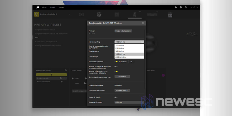This screenshot has height=116, width=232.
Task: Choose 250 Hz/4 ms polling option
Action: click(129, 48)
